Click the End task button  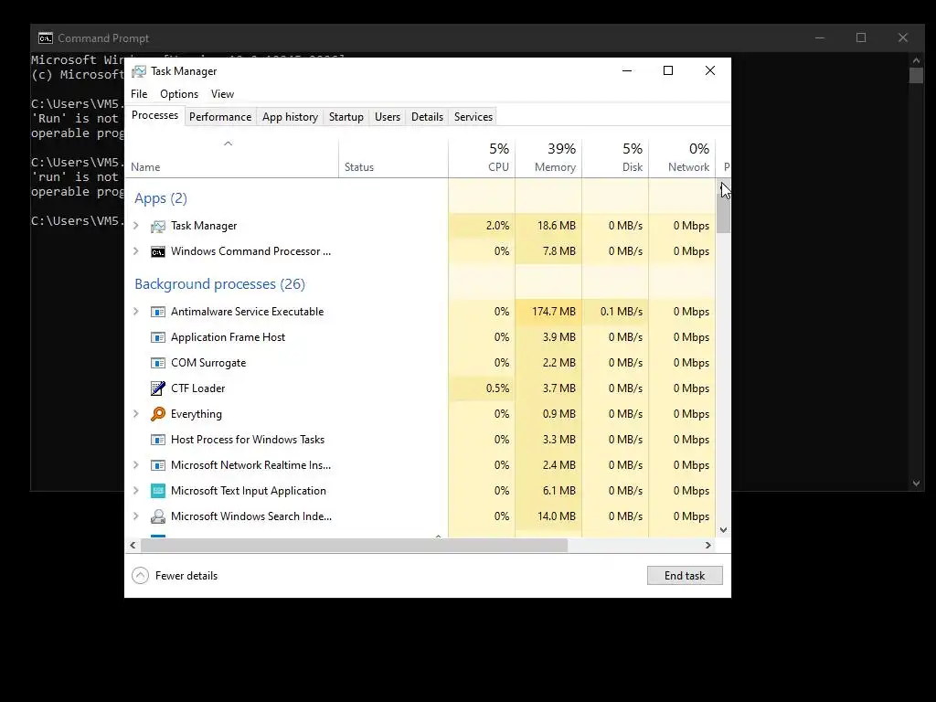(685, 576)
